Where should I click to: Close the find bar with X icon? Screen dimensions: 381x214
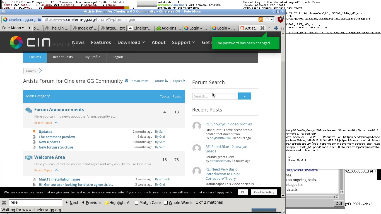click(4, 203)
